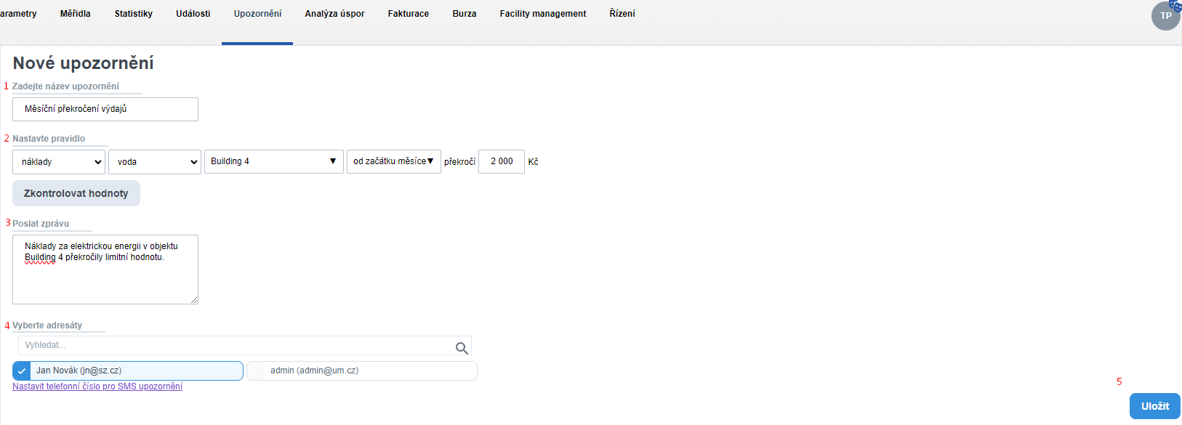Uncheck recipient Jan Novák
This screenshot has width=1182, height=425.
(x=22, y=371)
